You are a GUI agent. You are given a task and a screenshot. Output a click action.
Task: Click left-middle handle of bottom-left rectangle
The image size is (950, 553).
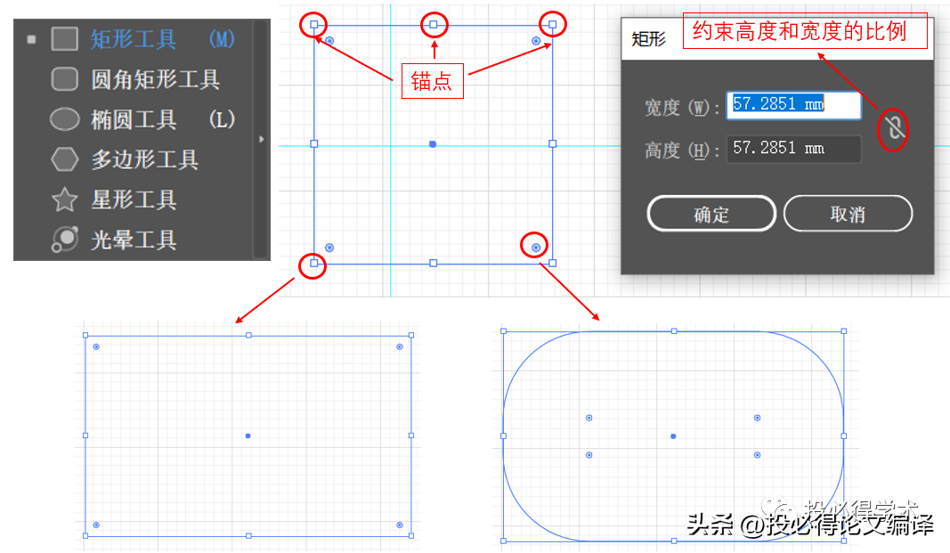pyautogui.click(x=85, y=435)
